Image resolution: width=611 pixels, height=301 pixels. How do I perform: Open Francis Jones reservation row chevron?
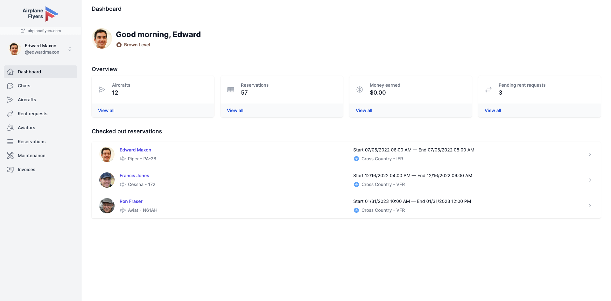[590, 180]
